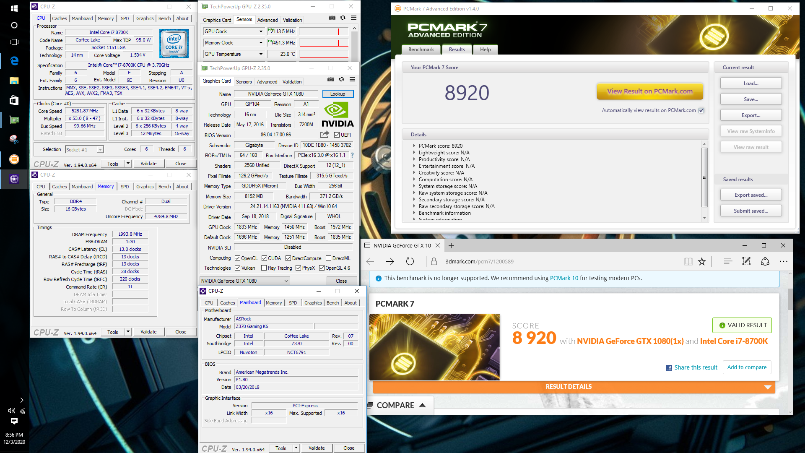Toggle CUDA checkbox

pyautogui.click(x=264, y=258)
